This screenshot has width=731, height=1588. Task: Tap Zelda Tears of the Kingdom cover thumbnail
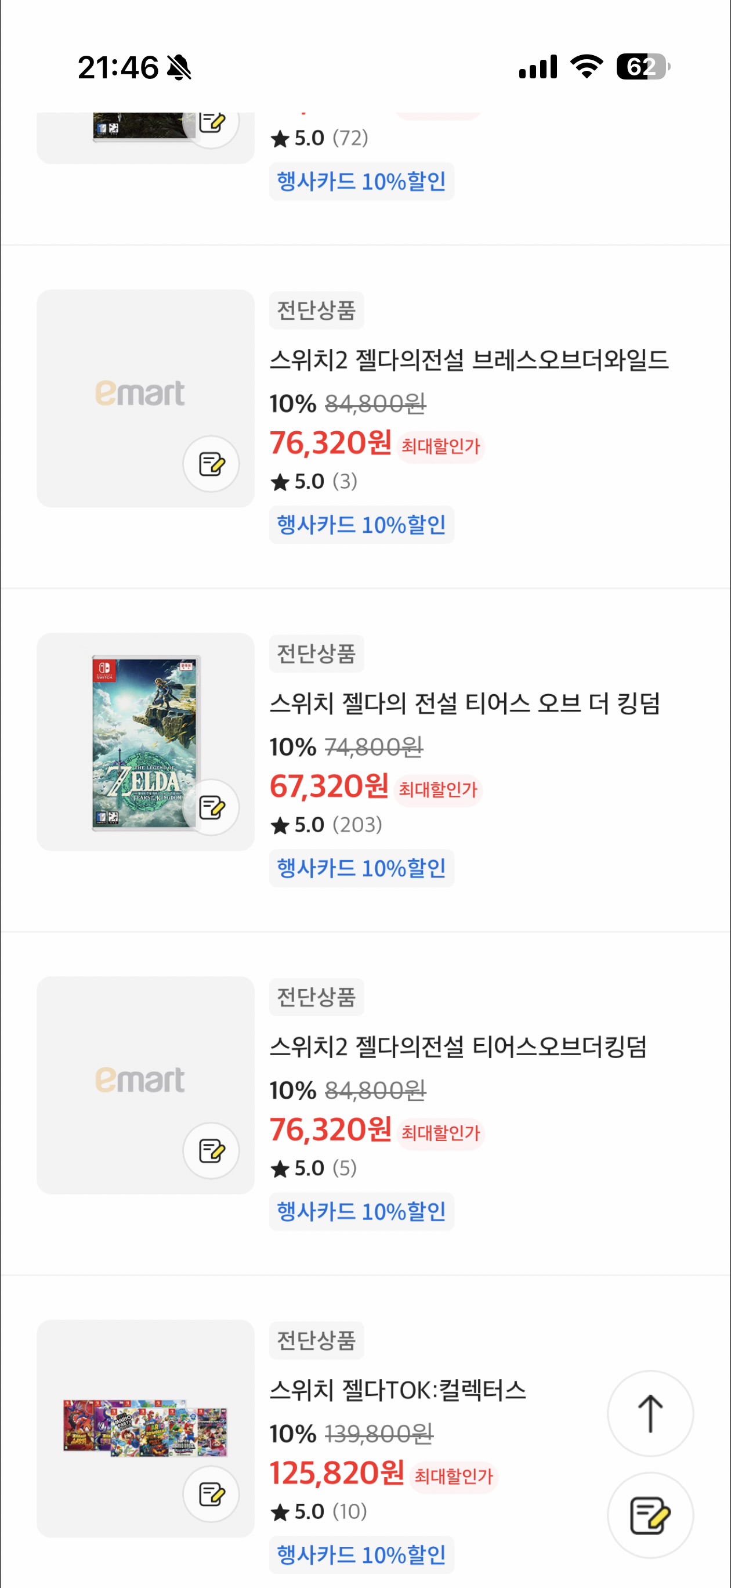146,742
